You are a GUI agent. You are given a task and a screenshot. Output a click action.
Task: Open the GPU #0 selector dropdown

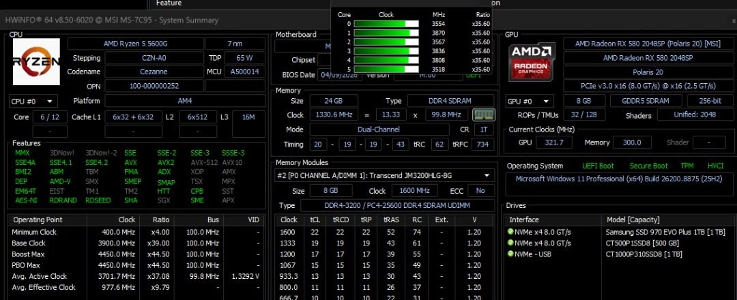point(530,101)
